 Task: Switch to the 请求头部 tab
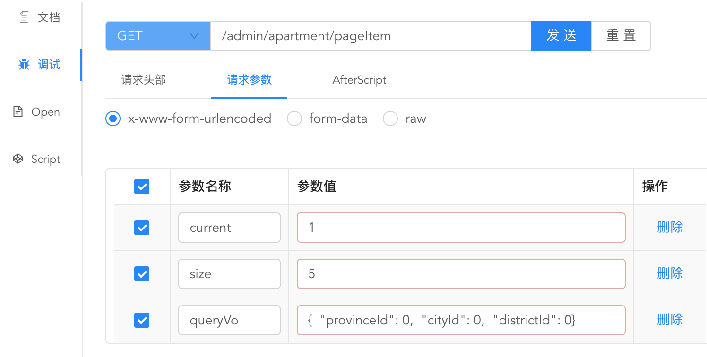pos(144,80)
